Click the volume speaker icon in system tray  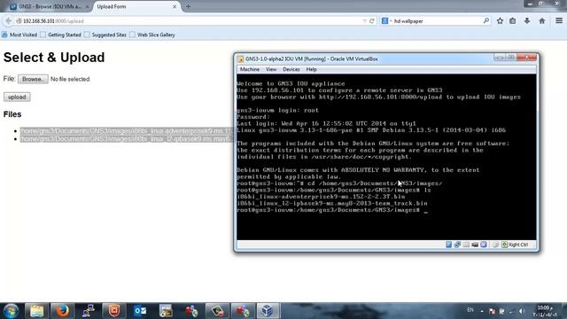coord(521,311)
